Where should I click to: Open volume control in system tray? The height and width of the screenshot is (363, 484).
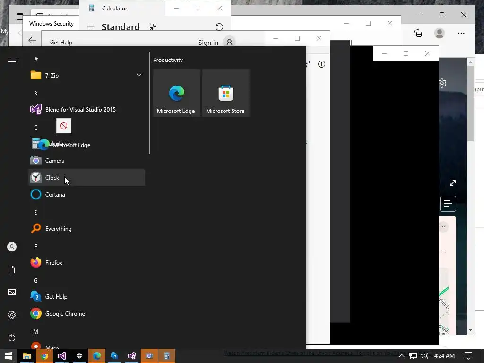(424, 356)
